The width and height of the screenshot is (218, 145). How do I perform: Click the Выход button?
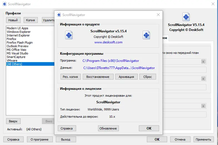click(66, 139)
